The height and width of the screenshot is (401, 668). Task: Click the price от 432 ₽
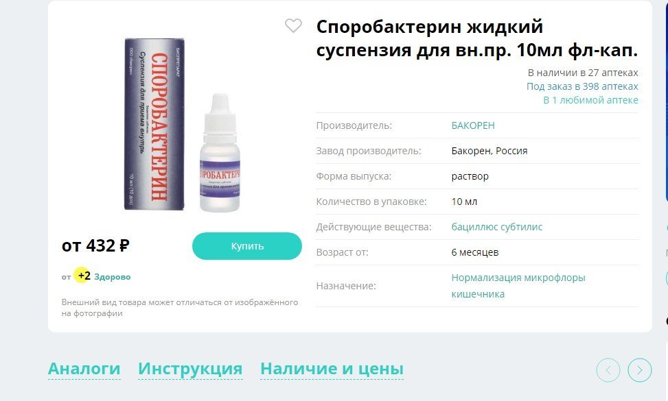(95, 246)
